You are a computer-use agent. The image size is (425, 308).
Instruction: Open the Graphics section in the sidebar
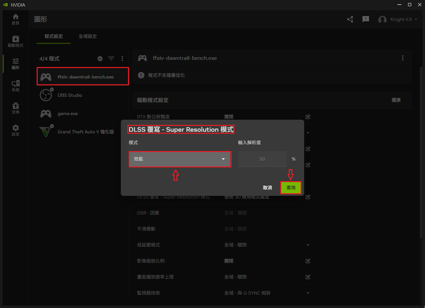pyautogui.click(x=16, y=64)
